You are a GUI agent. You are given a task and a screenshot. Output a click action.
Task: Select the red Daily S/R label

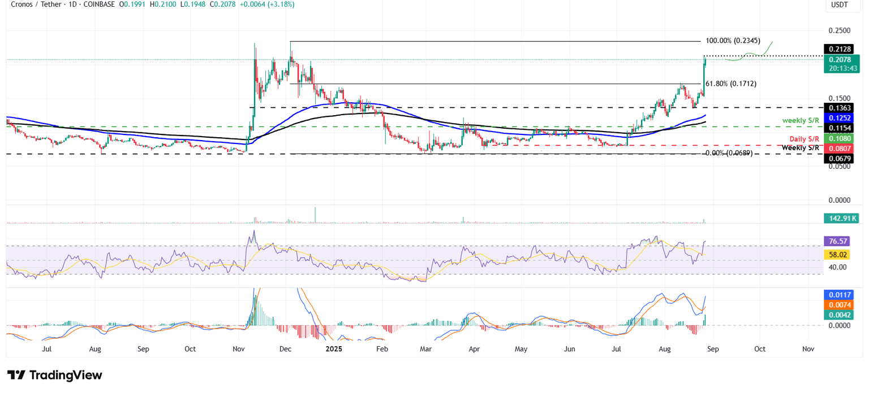[806, 138]
